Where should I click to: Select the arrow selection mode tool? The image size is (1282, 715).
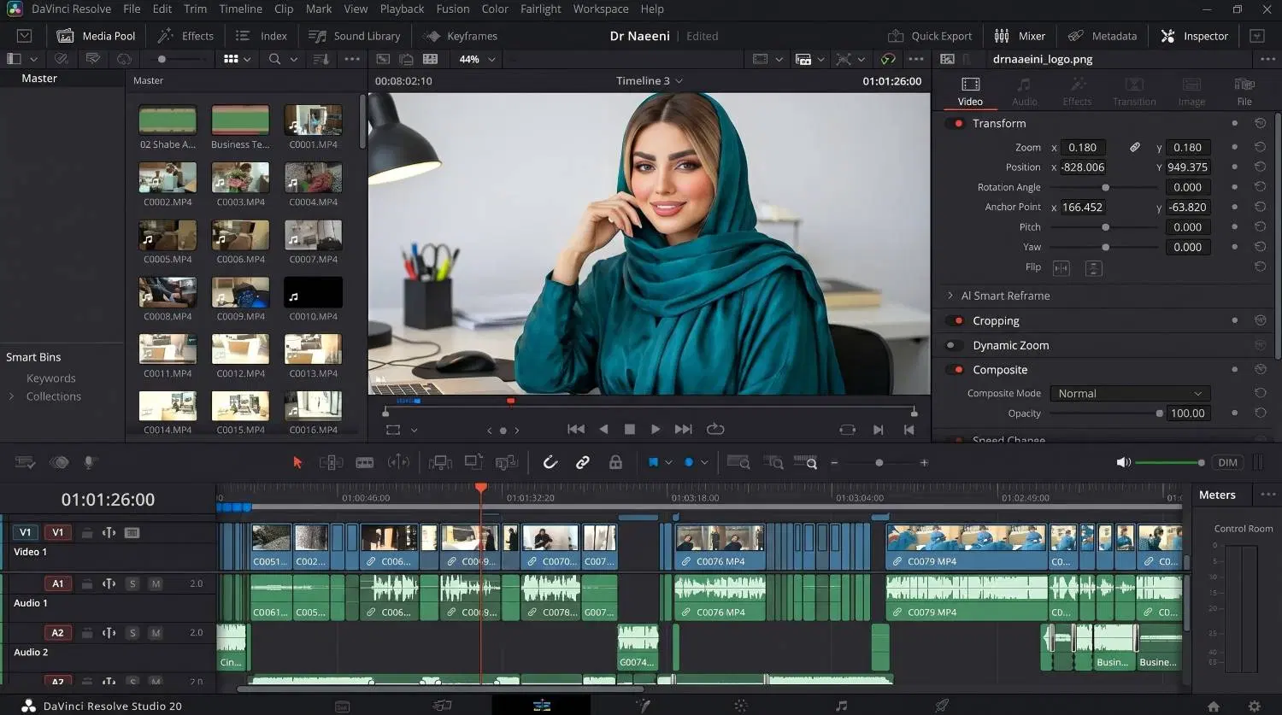(297, 462)
